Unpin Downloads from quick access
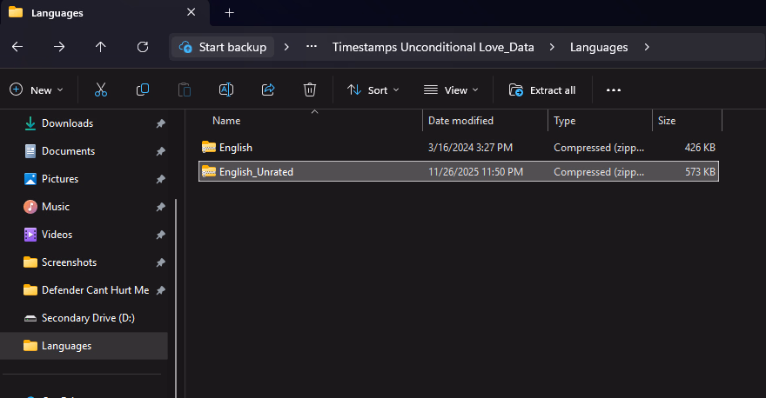The width and height of the screenshot is (766, 398). point(160,123)
